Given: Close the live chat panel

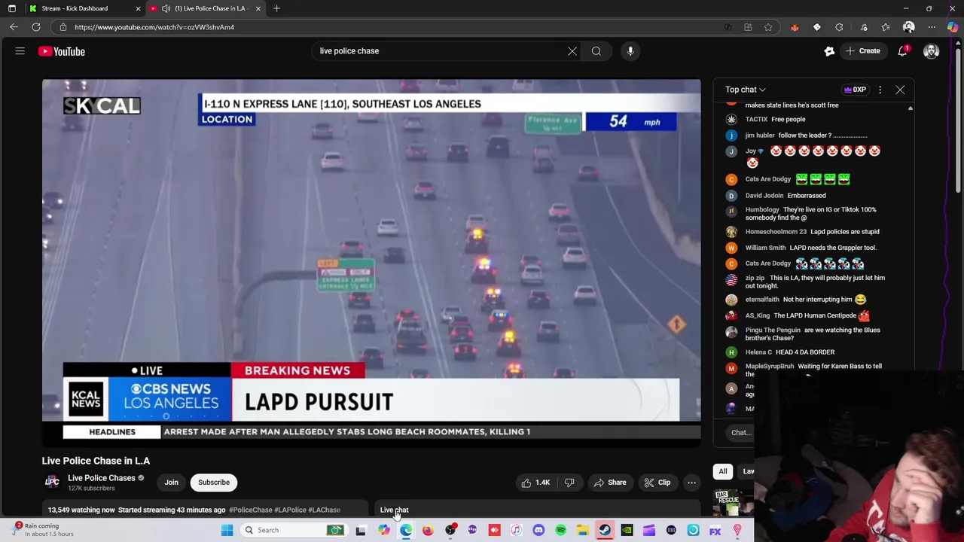Looking at the screenshot, I should pos(900,90).
